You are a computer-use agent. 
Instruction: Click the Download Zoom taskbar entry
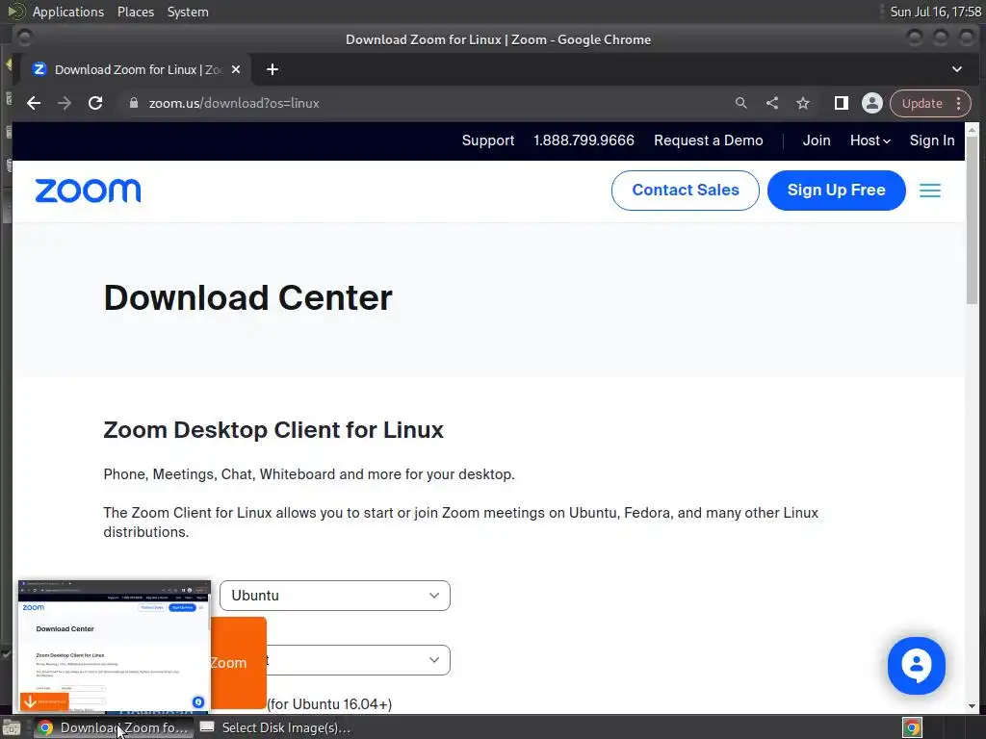pos(114,727)
